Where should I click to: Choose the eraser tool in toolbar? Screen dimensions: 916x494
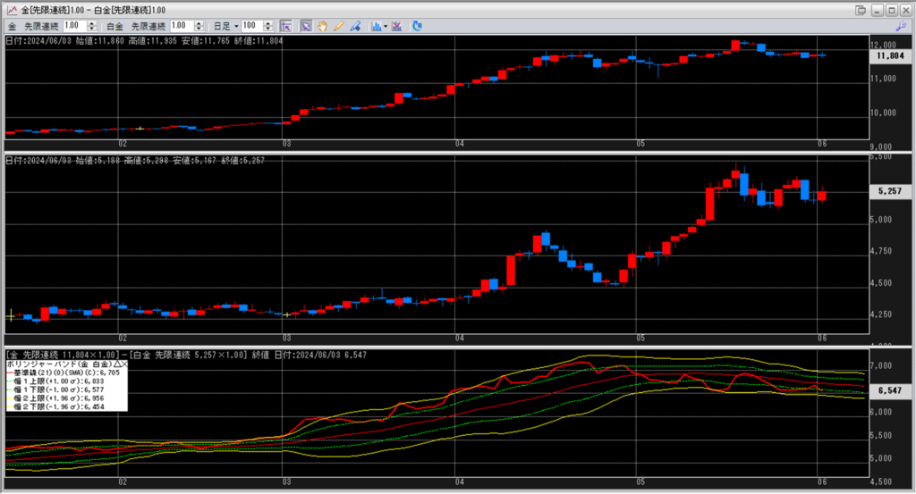(x=354, y=26)
